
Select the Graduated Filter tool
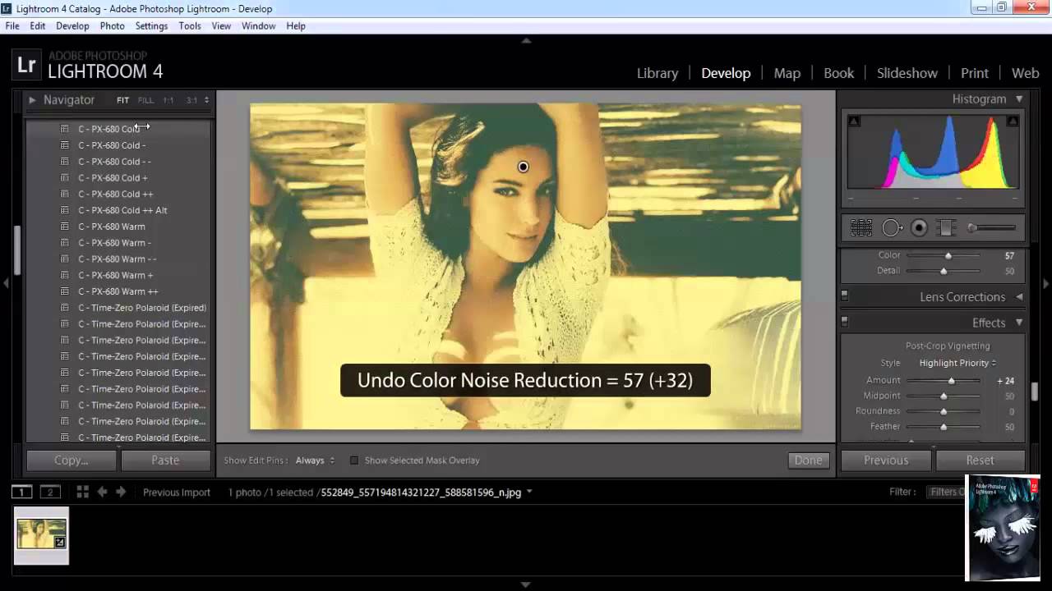click(x=945, y=227)
